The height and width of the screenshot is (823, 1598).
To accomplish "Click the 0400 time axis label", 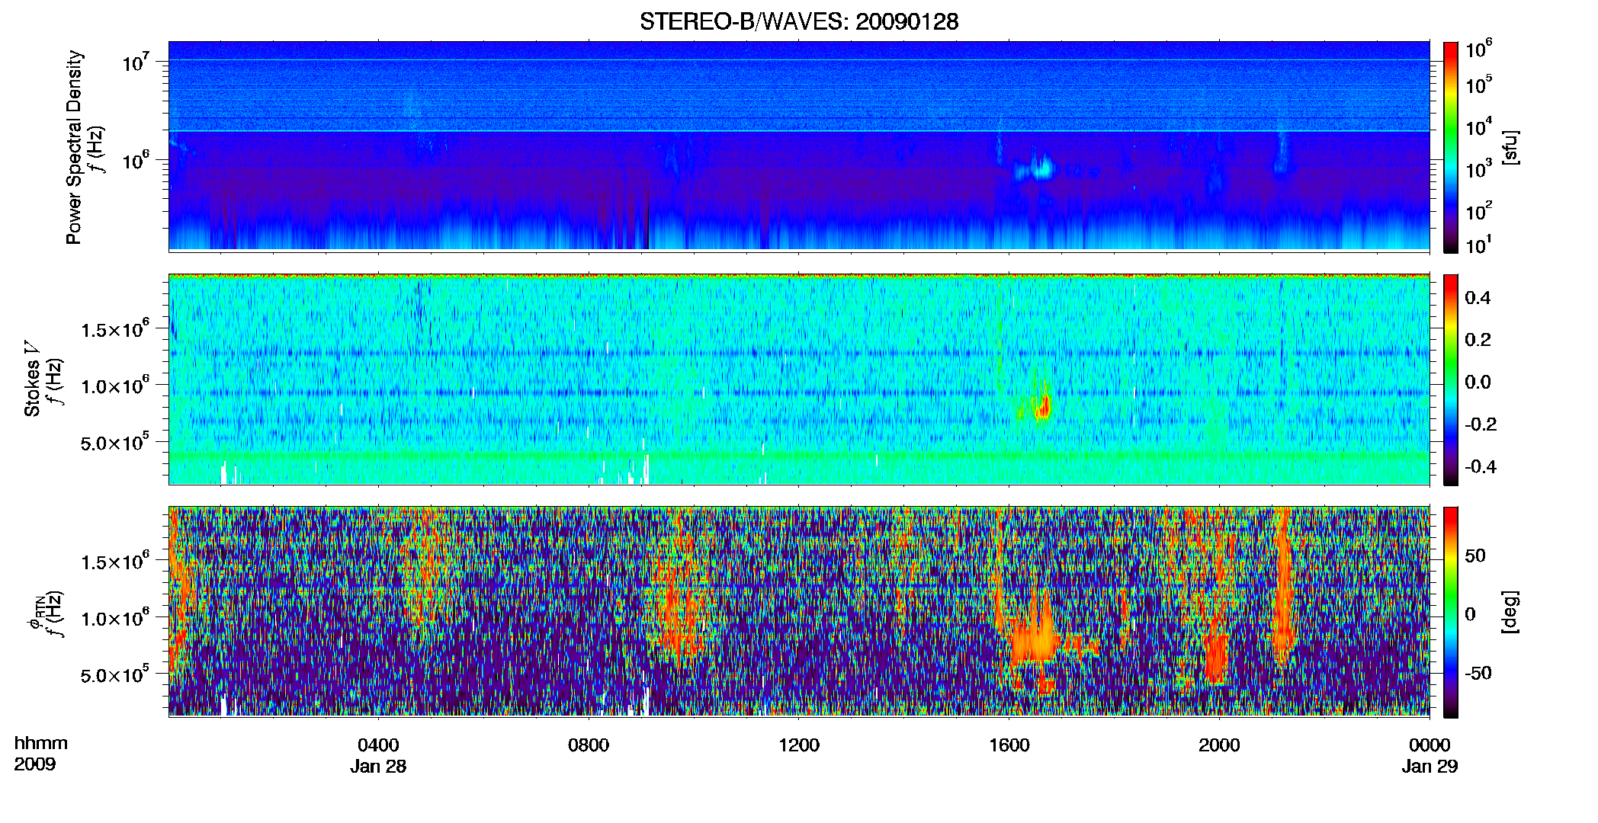I will coord(378,745).
